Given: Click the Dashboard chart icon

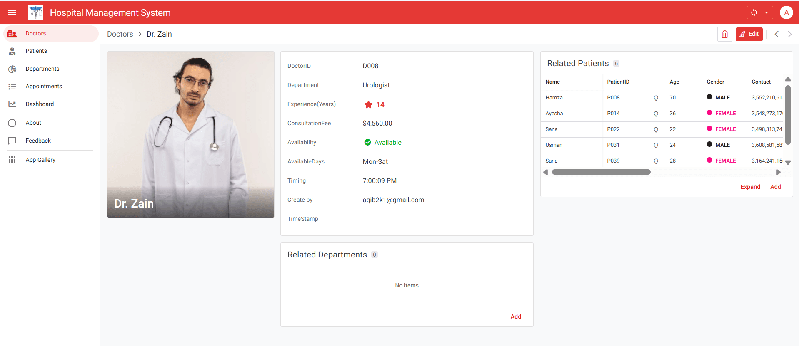Looking at the screenshot, I should (12, 104).
